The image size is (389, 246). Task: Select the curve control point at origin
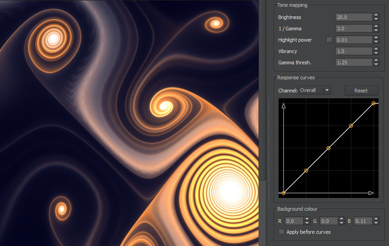tap(284, 193)
